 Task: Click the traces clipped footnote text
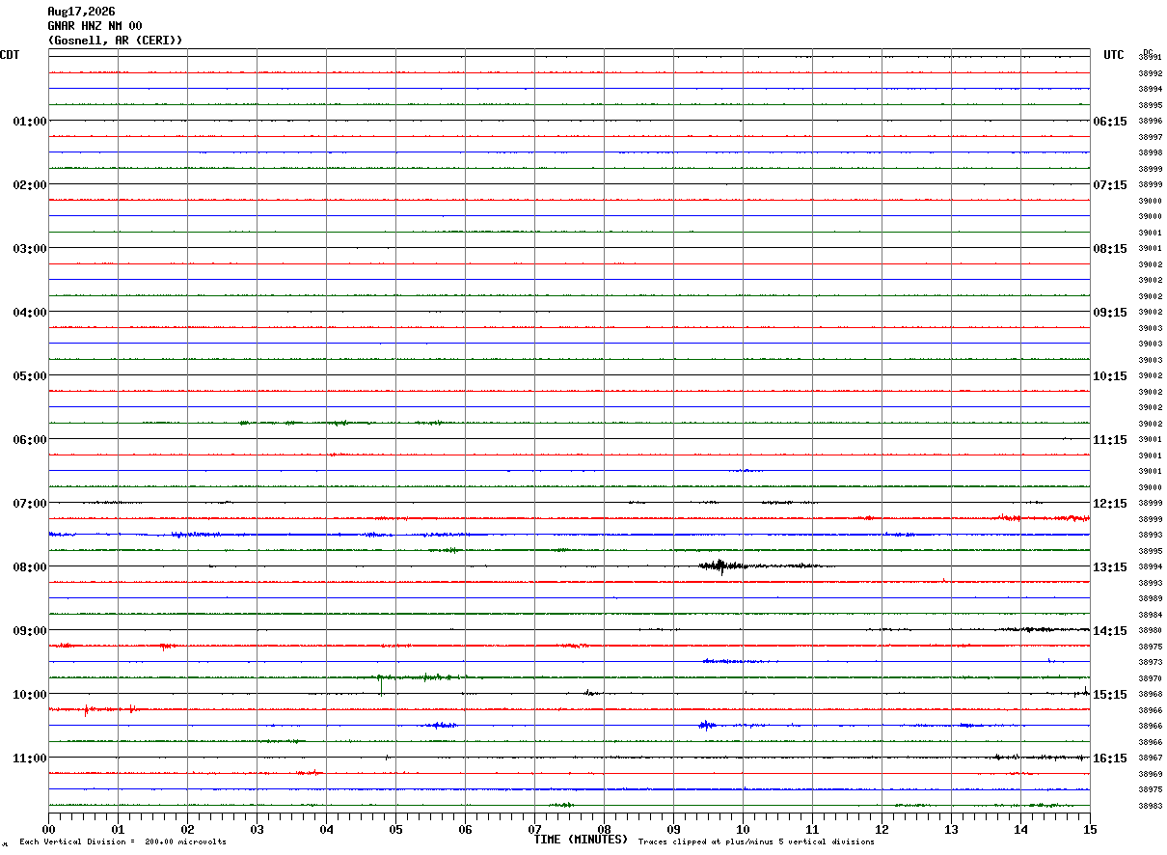(756, 841)
